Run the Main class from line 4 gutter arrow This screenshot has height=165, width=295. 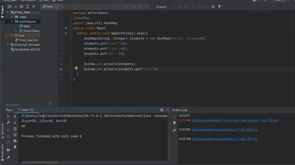[x=66, y=28]
